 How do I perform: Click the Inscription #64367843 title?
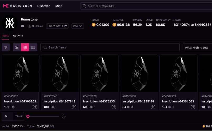click(59, 101)
